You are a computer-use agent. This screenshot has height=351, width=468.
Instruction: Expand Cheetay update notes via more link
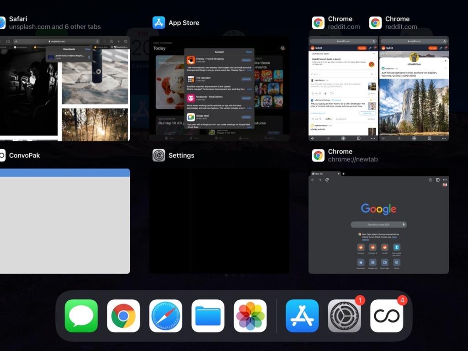point(248,70)
